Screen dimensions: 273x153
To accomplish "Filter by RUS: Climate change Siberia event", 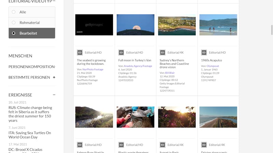I will [x=30, y=114].
